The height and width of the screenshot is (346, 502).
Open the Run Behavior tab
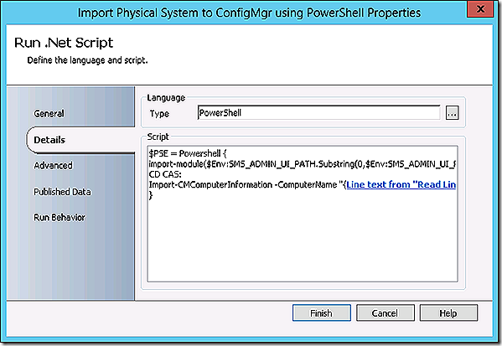tap(60, 217)
